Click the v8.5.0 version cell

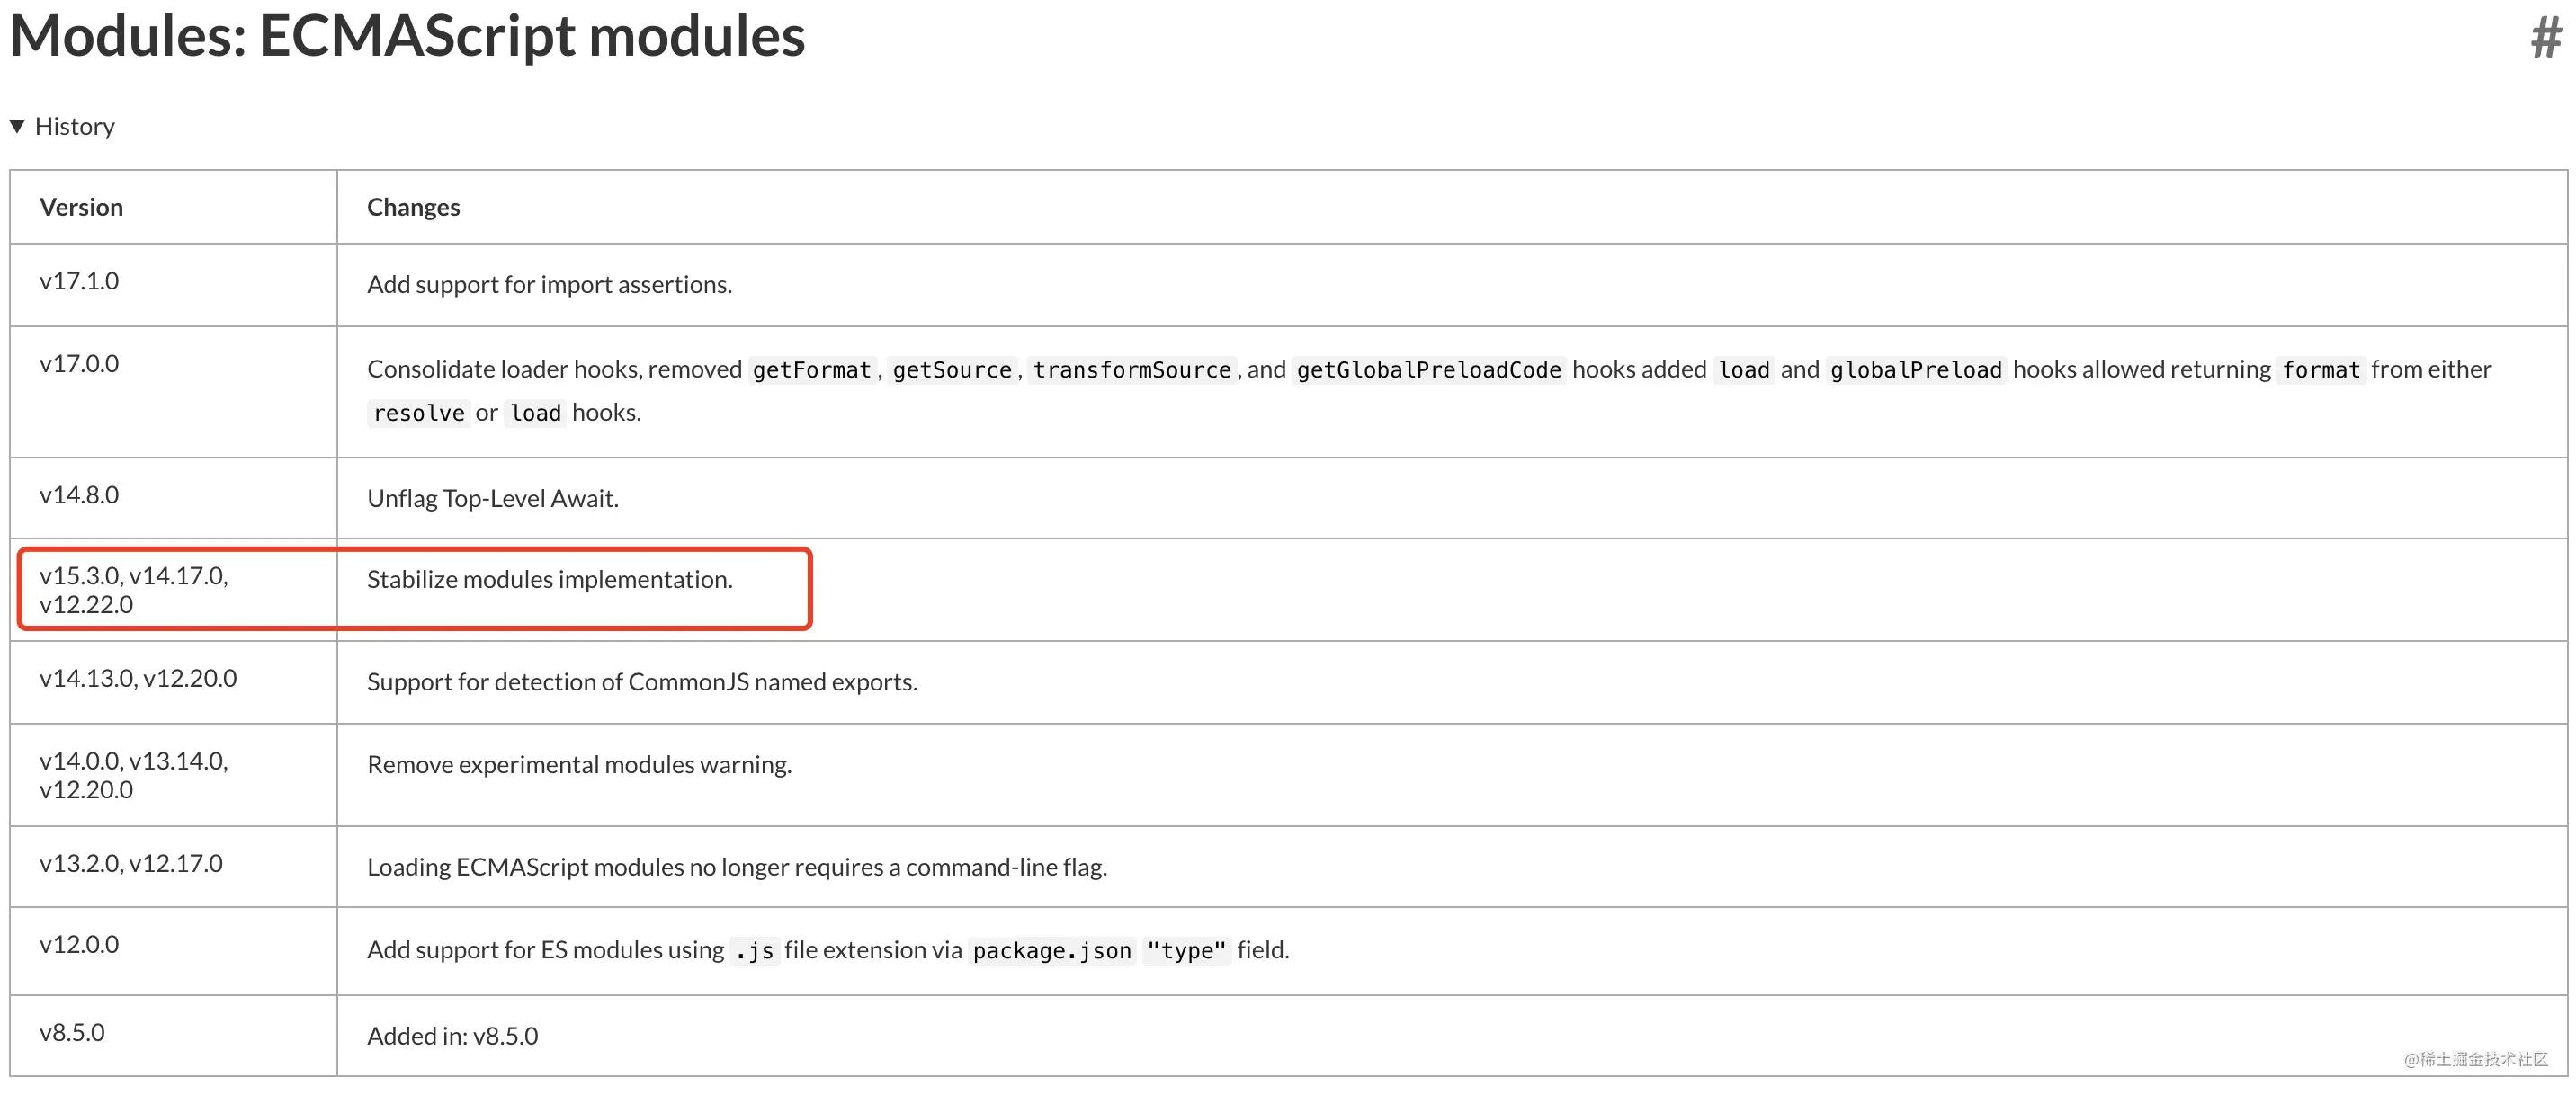[72, 1032]
